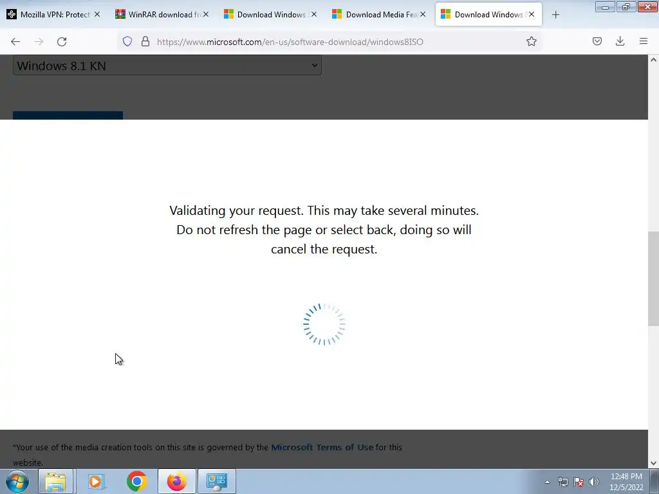Image resolution: width=659 pixels, height=494 pixels.
Task: Click the scrollbar down arrow
Action: tap(653, 463)
